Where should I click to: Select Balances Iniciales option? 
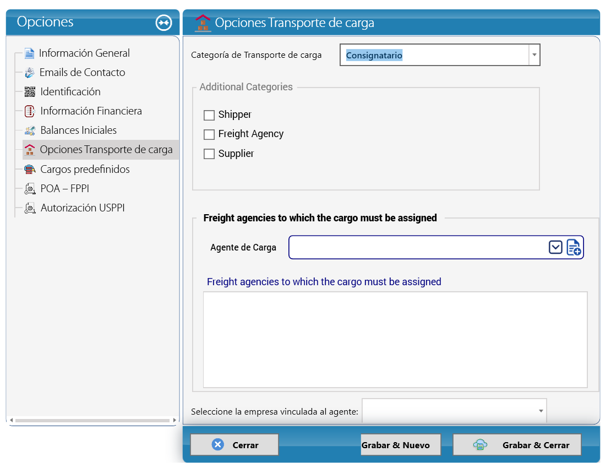click(79, 130)
